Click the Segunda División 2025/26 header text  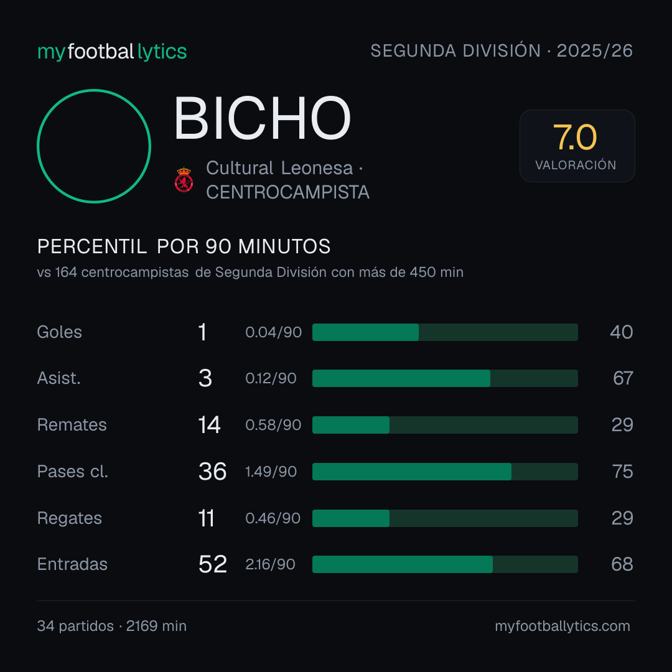click(x=502, y=50)
